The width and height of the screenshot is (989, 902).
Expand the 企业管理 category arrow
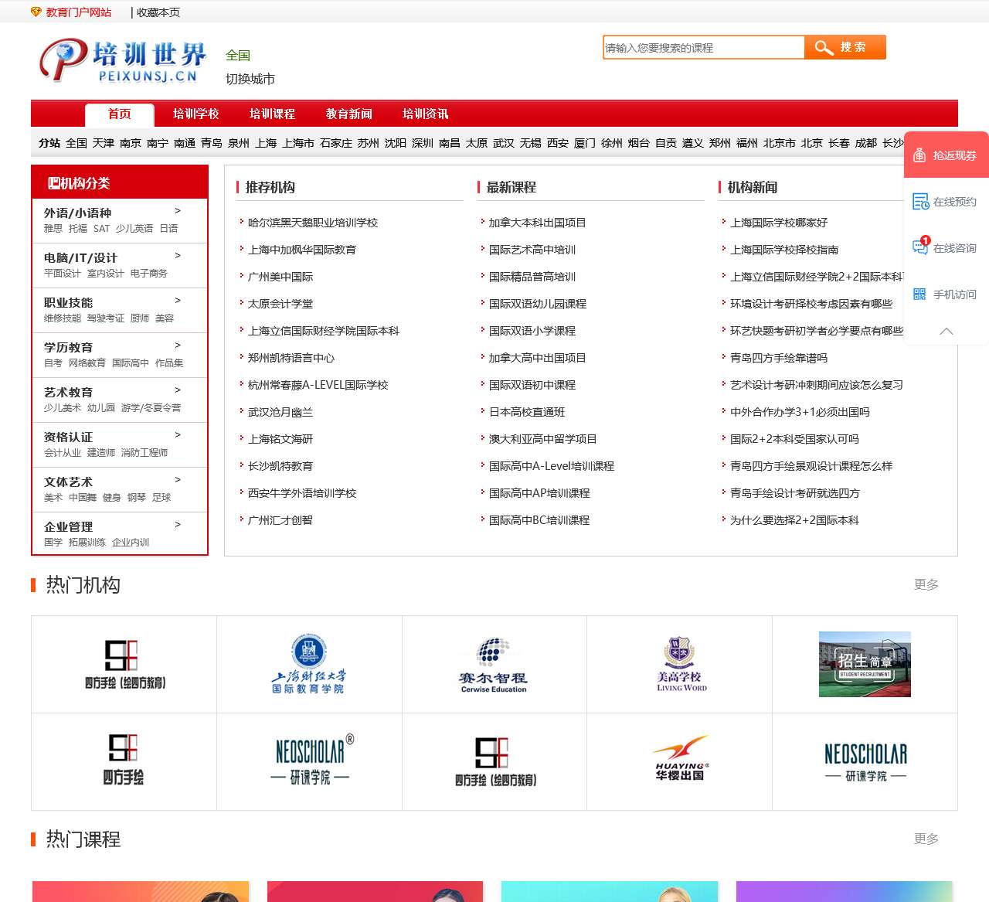(x=178, y=525)
